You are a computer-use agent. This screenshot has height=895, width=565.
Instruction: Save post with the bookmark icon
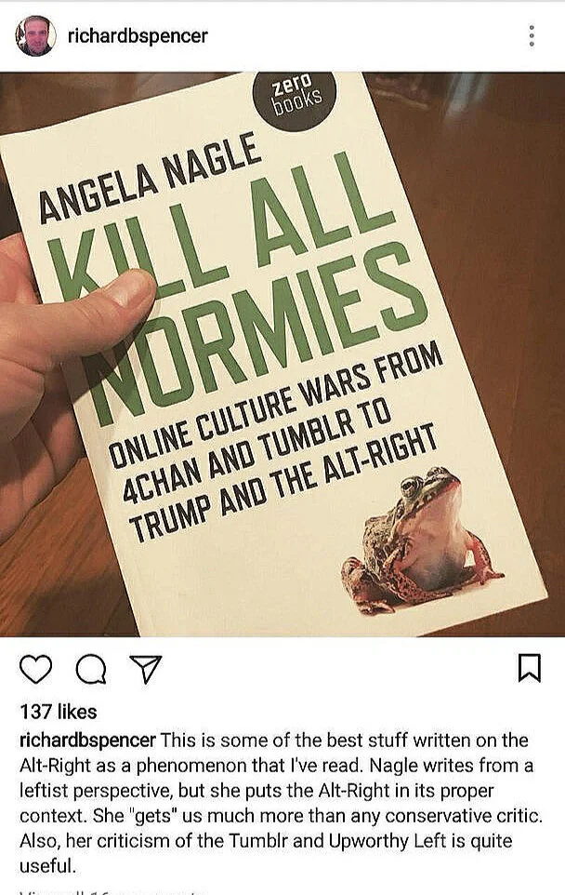pos(529,668)
